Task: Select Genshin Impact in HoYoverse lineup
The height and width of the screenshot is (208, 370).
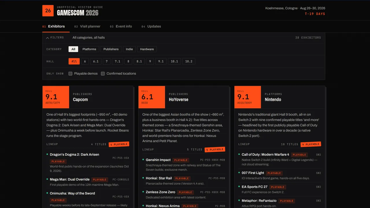Action: click(158, 160)
